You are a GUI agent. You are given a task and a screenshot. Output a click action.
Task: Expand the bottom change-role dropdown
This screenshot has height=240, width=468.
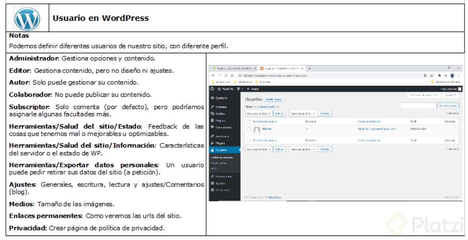pos(303,149)
